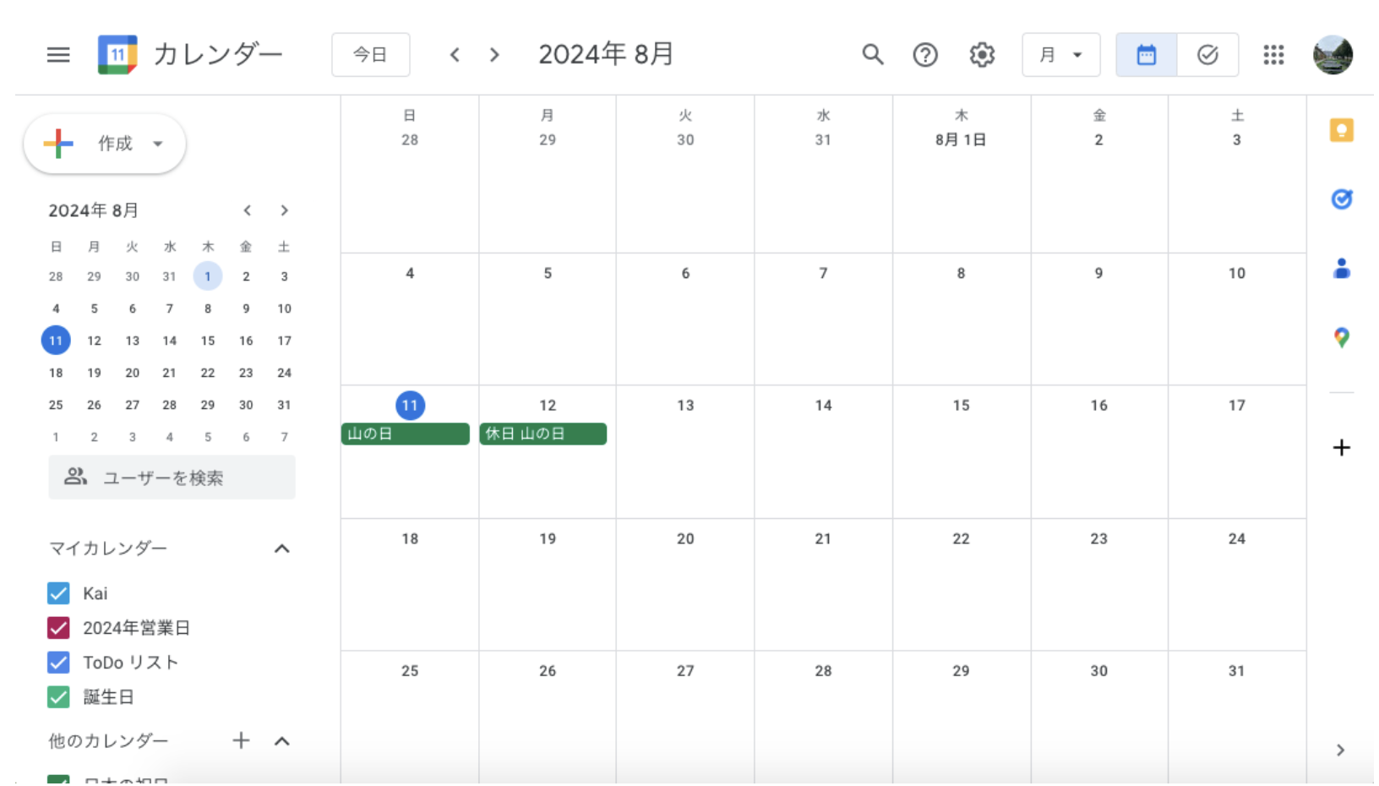Click the ユーザーを検索 search field
The image size is (1379, 786).
click(172, 478)
